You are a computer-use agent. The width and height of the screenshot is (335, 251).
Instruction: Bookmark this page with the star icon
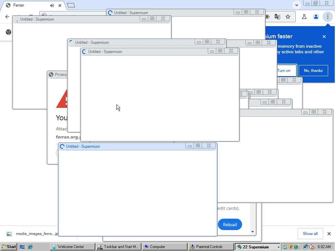coord(288,17)
